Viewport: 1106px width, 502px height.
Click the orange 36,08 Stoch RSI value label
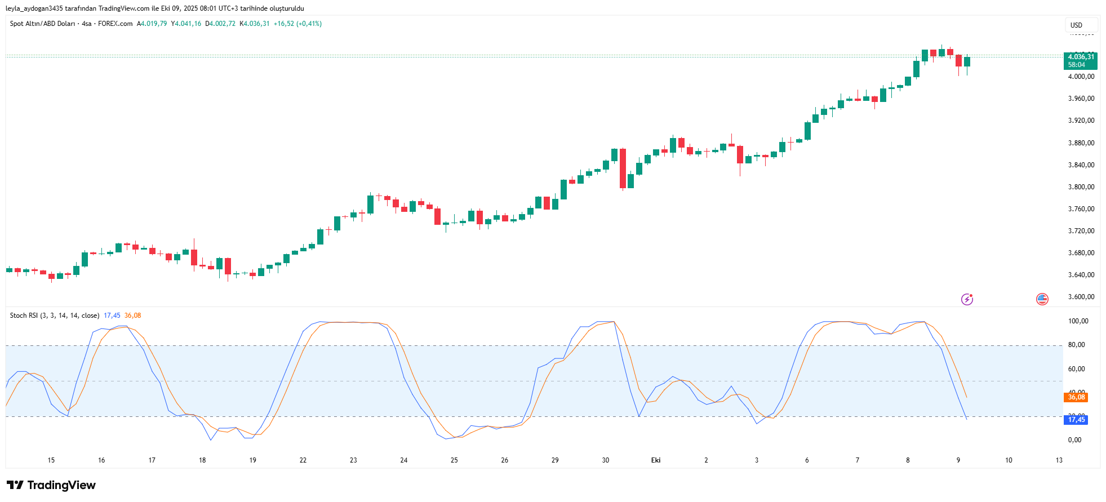pyautogui.click(x=1076, y=397)
